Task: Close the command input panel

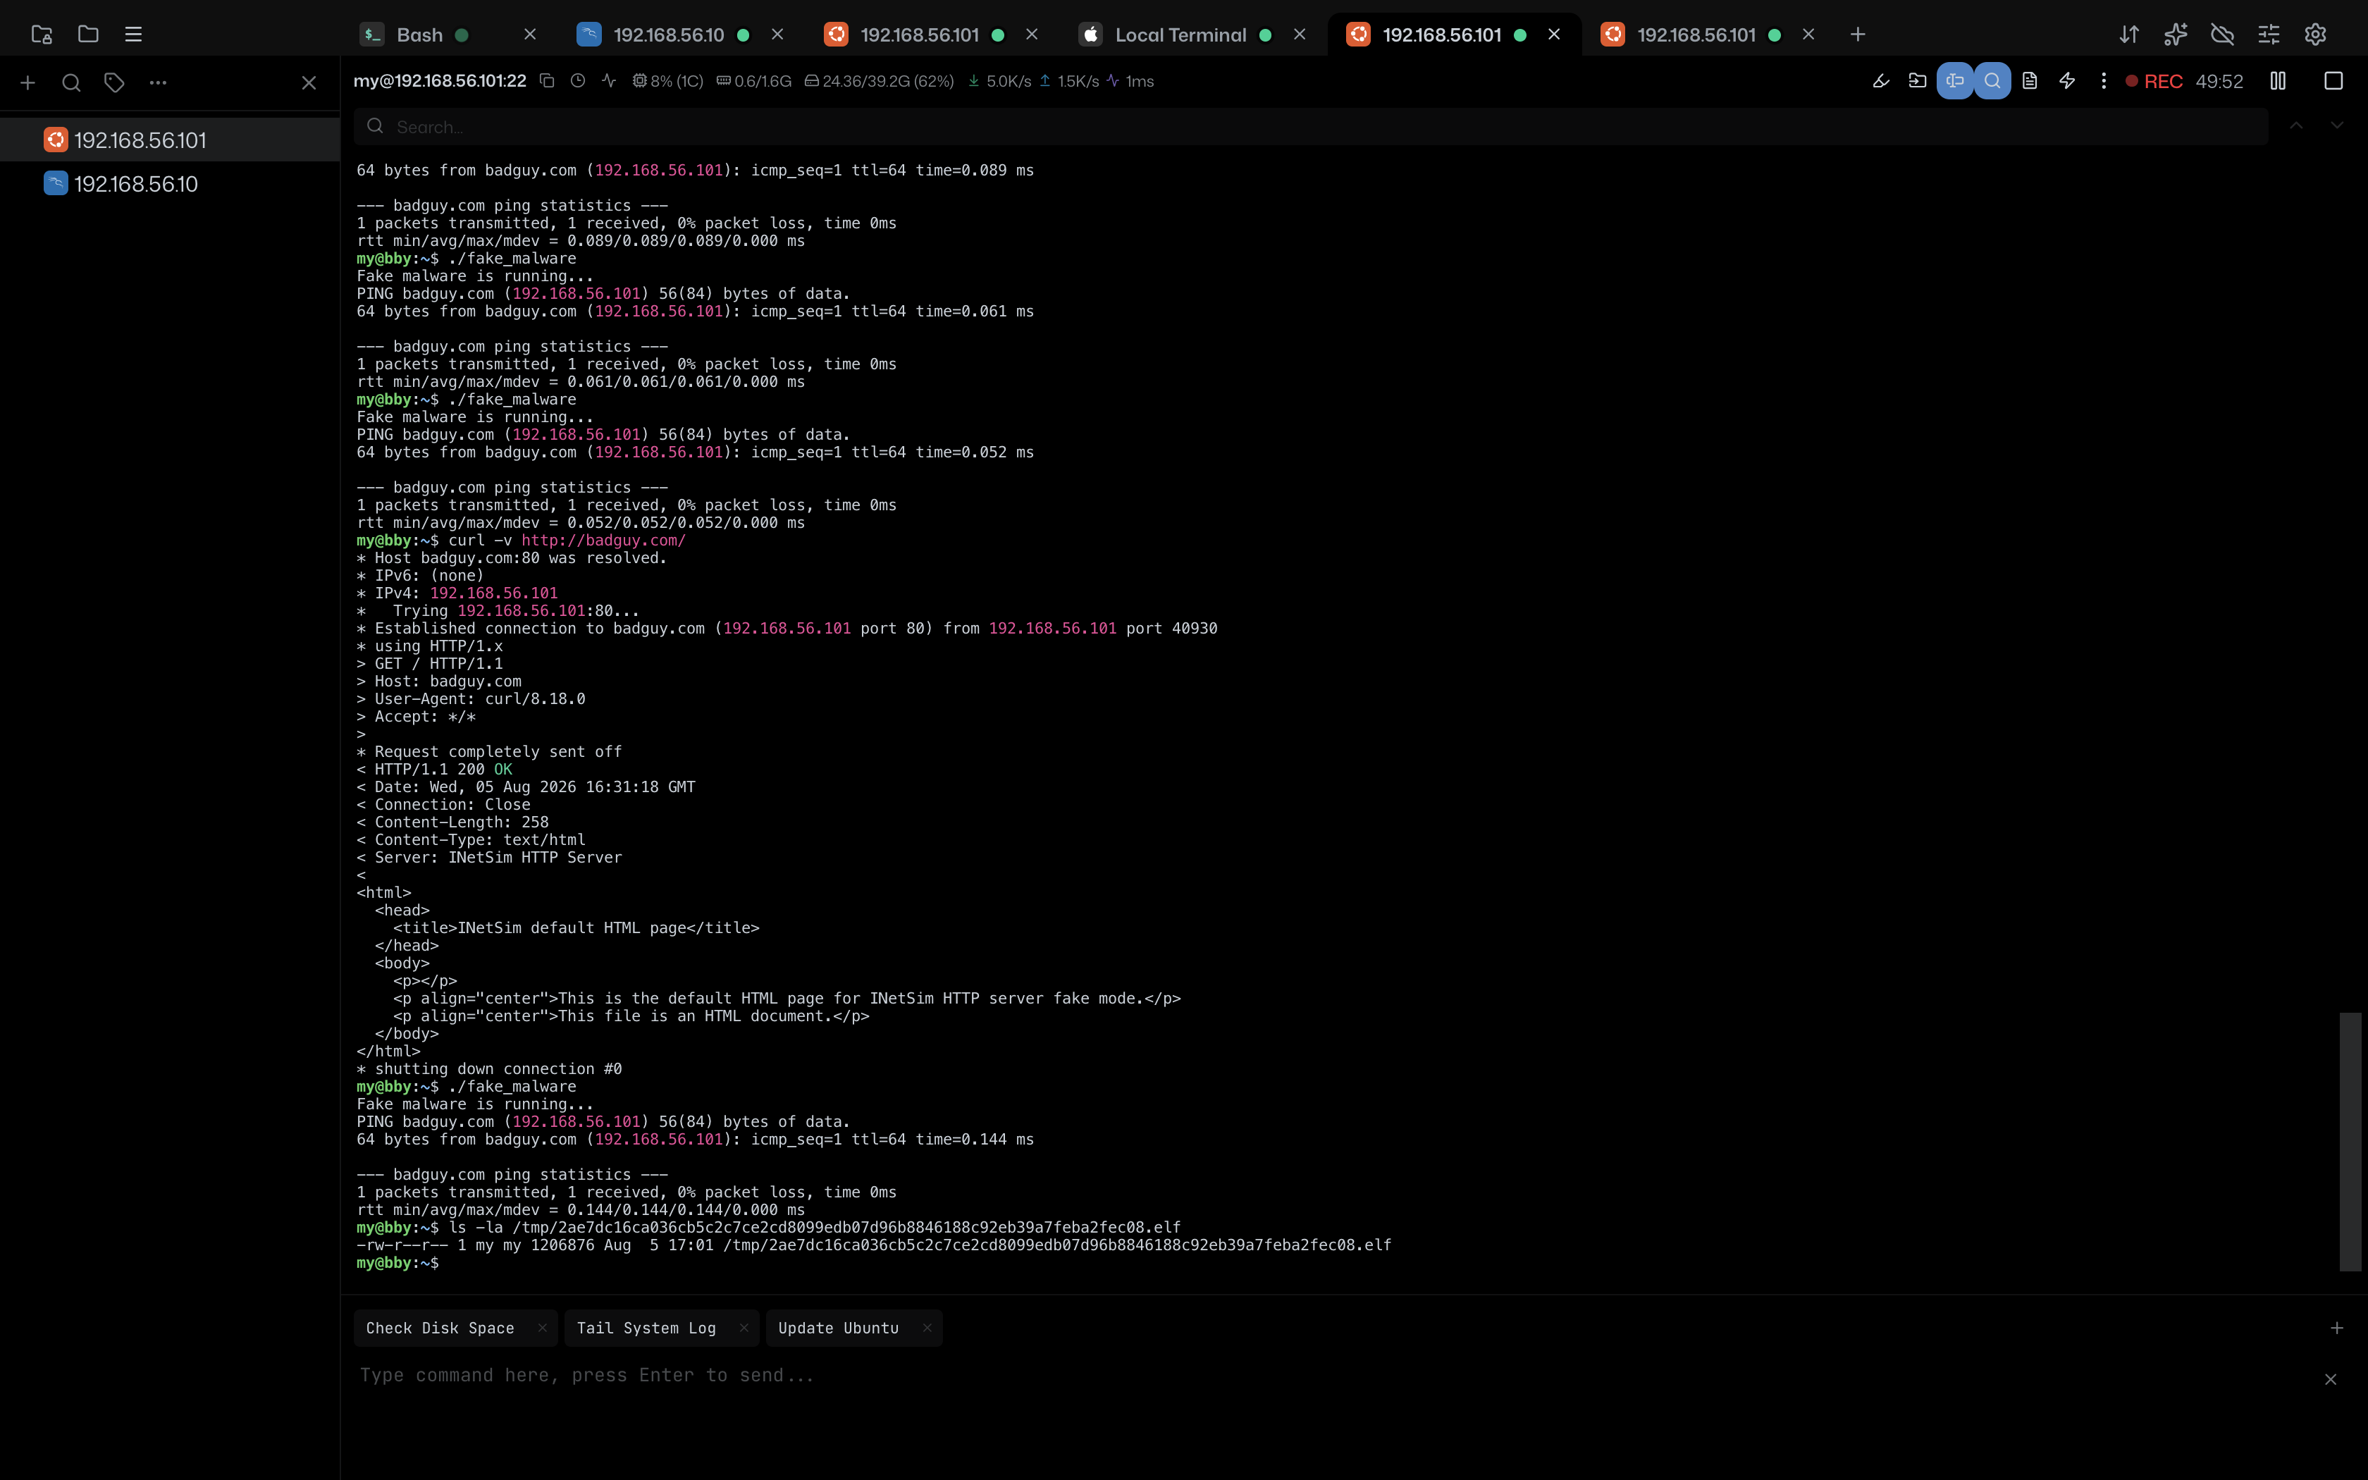Action: pyautogui.click(x=2331, y=1379)
